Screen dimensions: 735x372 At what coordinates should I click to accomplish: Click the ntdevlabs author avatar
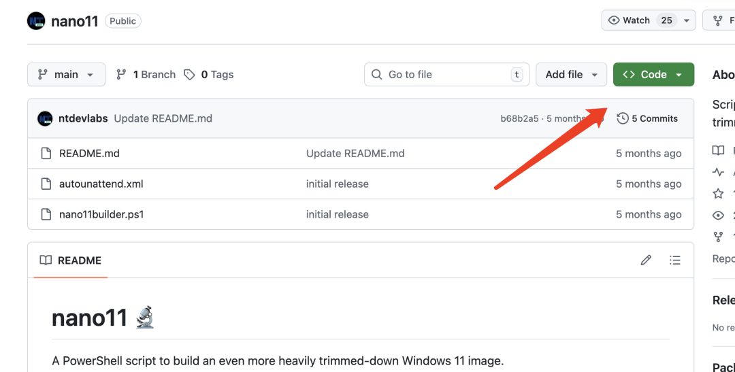(46, 118)
